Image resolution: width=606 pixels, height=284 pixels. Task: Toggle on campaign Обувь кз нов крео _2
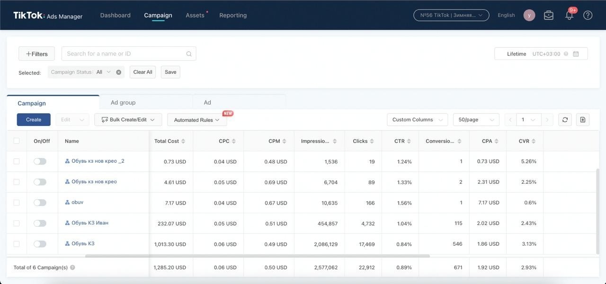pos(40,161)
